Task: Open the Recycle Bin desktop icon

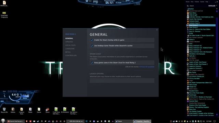Action: (4, 110)
